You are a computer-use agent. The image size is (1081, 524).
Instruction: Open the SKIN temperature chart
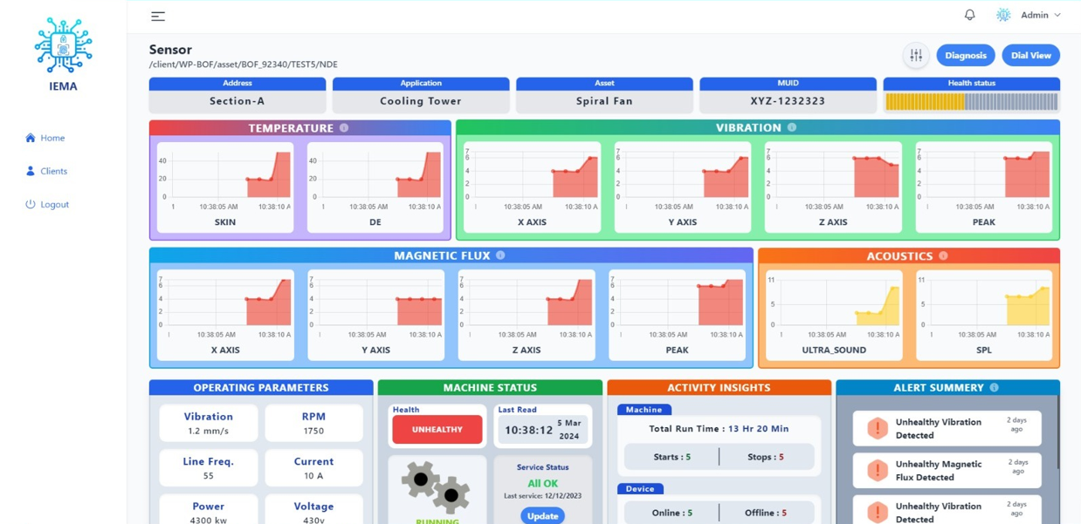click(225, 187)
